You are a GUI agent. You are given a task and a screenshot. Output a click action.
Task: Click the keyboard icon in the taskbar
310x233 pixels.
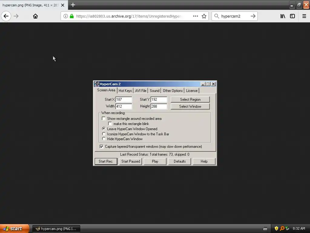(x=265, y=229)
